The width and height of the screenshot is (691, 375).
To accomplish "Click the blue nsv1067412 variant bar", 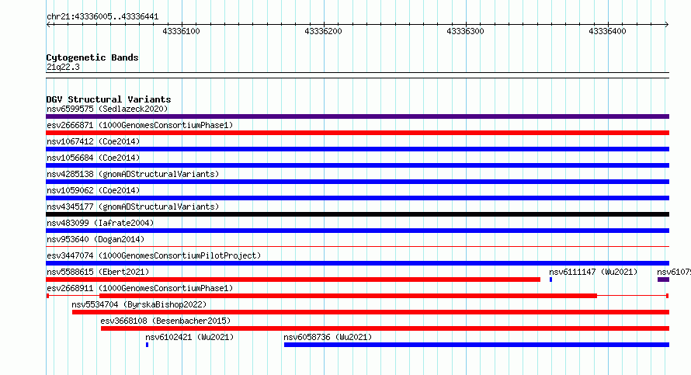I will 357,149.
